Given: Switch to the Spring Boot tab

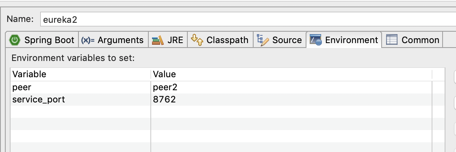Looking at the screenshot, I should pos(42,40).
